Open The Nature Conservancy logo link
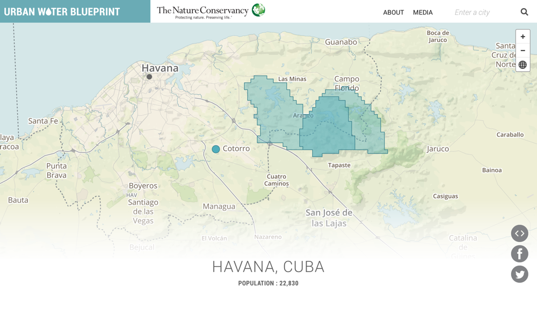 click(211, 11)
